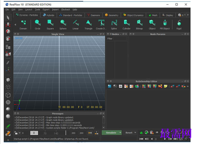Click the axis gizmo icon in left sidebar
This screenshot has height=144, width=198.
(8, 69)
